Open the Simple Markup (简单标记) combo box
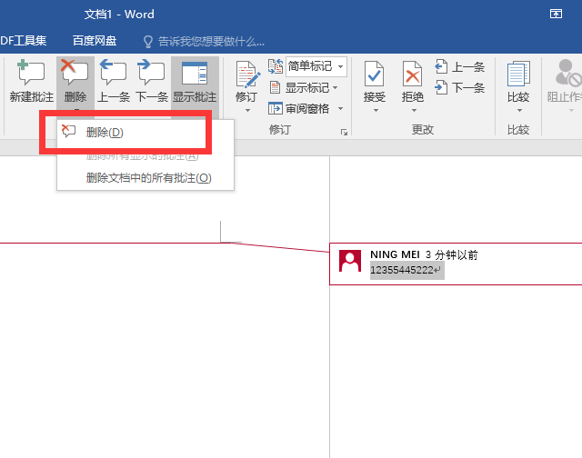The image size is (582, 458). coord(316,66)
